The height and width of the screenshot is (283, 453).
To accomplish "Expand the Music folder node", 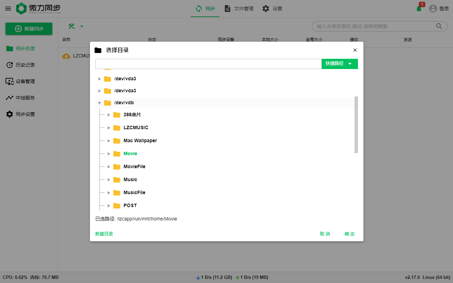I will [x=109, y=179].
